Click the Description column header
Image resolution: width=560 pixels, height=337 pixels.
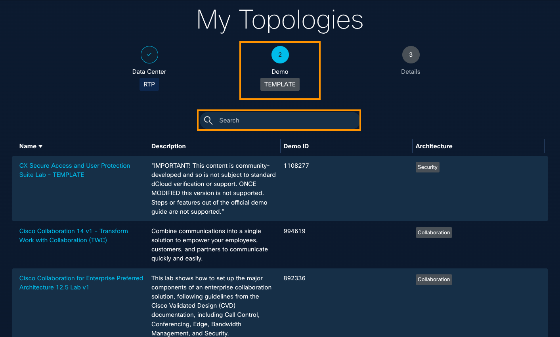[x=168, y=146]
